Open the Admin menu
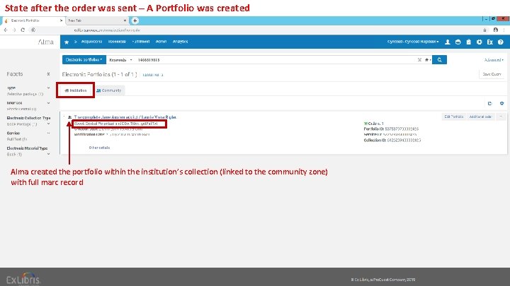This screenshot has height=286, width=510. 161,42
